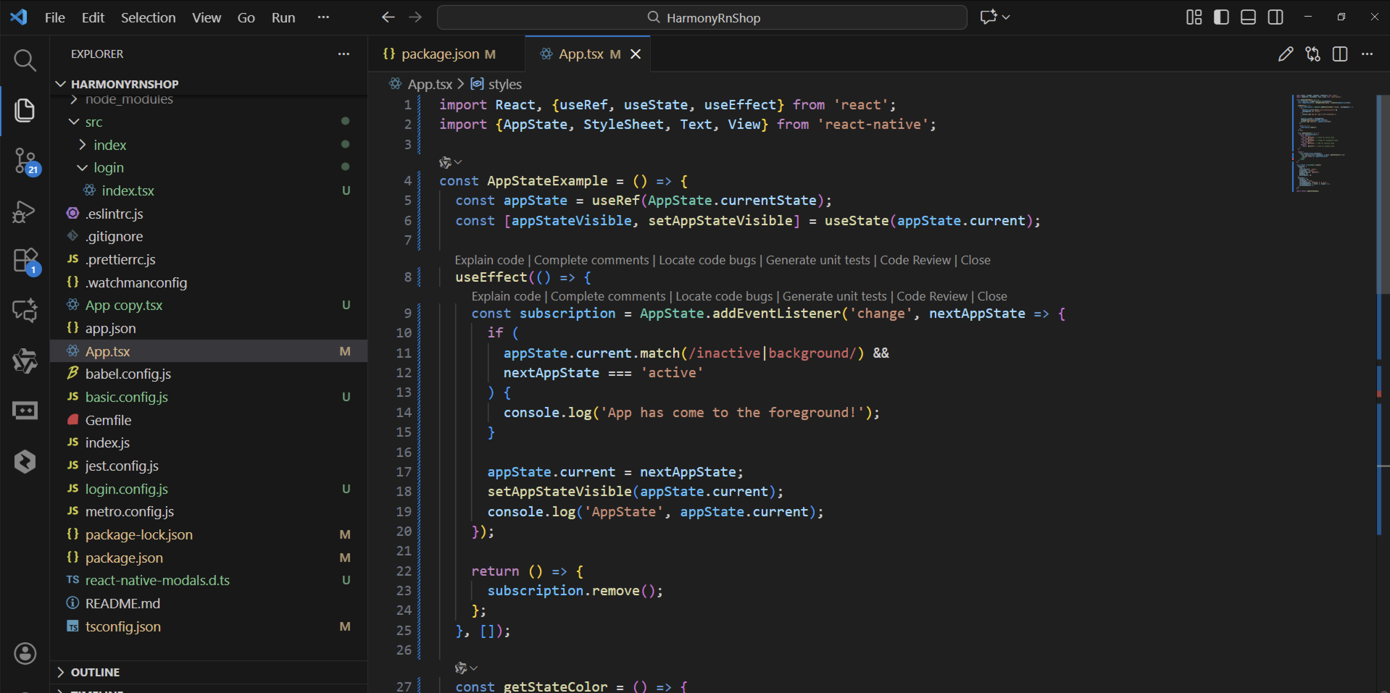The image size is (1390, 693).
Task: Split the editor to the right
Action: coord(1340,54)
